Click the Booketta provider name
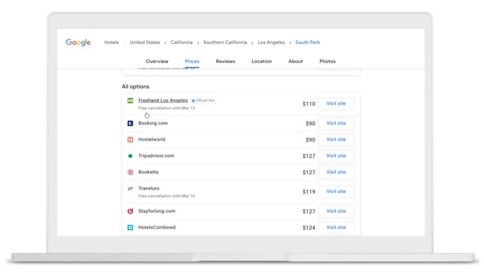Image resolution: width=484 pixels, height=279 pixels. [x=148, y=172]
